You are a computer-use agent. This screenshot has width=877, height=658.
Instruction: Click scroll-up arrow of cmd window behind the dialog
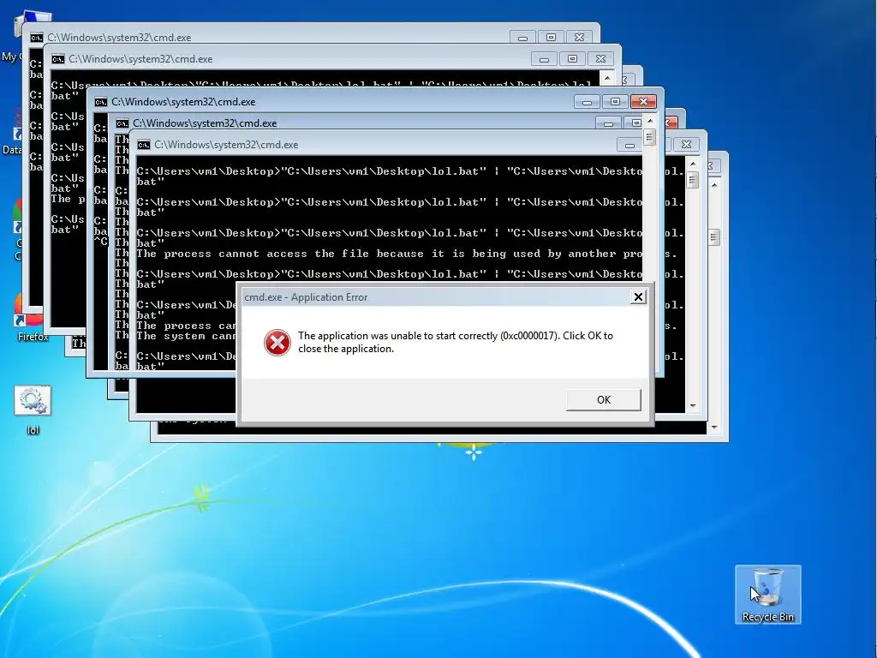click(693, 164)
